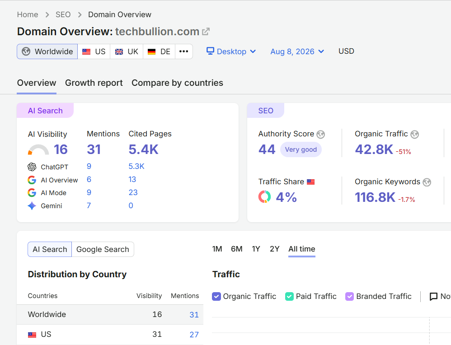Toggle Paid Traffic checkbox
451x345 pixels.
coord(289,296)
